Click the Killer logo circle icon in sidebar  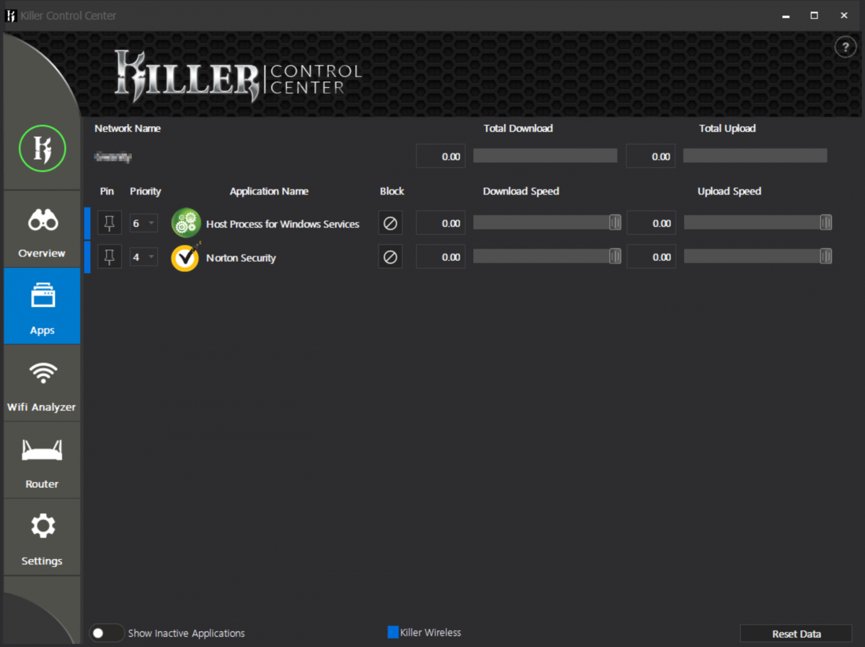(x=42, y=149)
